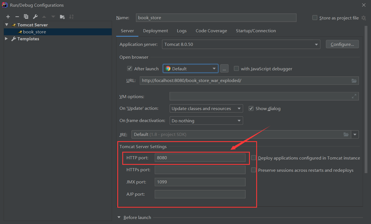Switch to the Logs tab
The image size is (371, 224).
(x=182, y=31)
